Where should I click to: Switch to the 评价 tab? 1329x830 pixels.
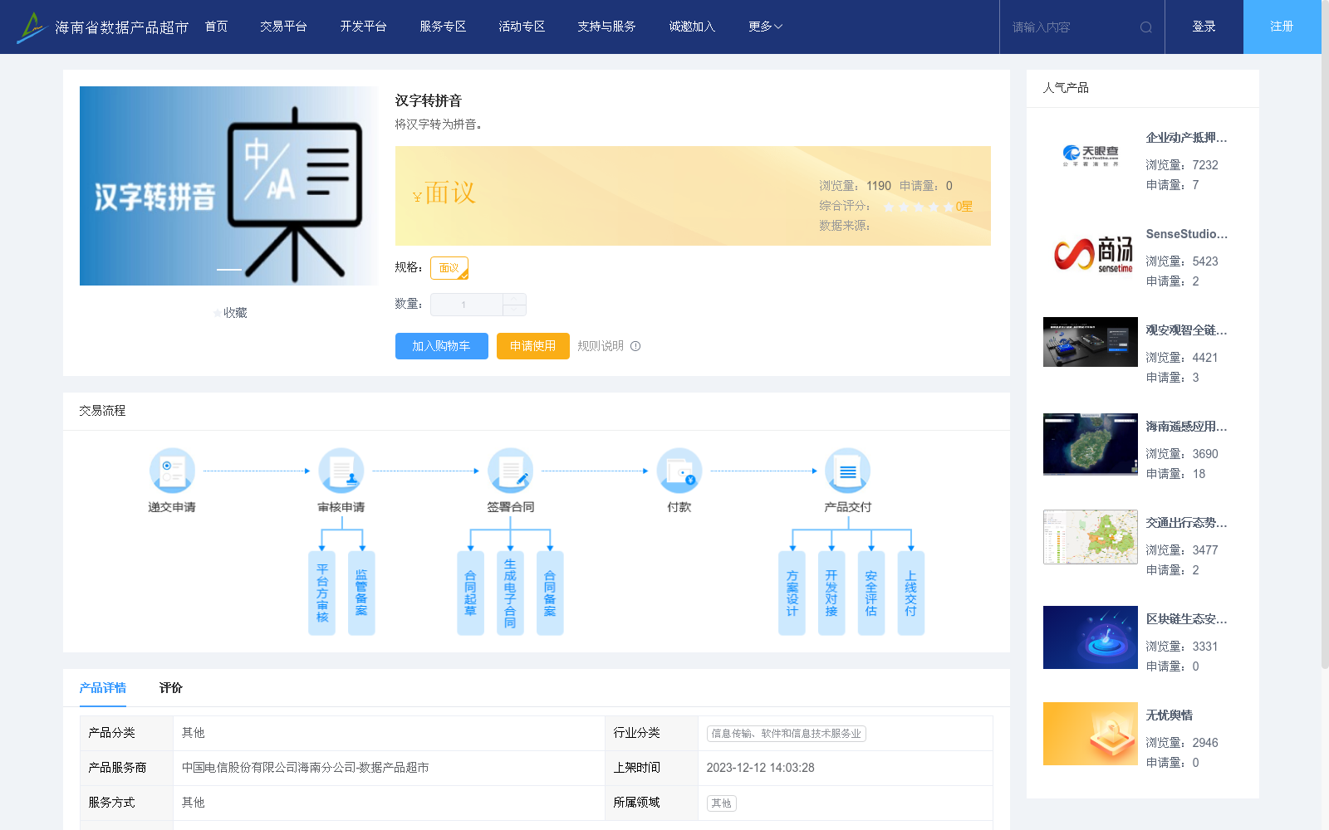[171, 688]
